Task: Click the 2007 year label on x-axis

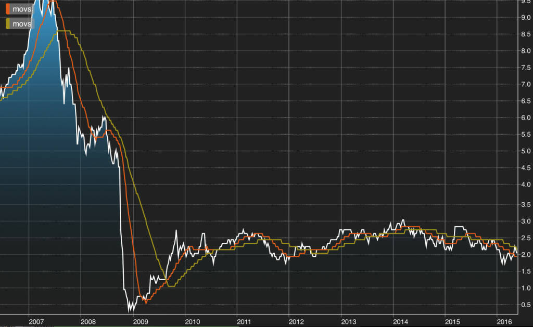Action: coord(36,322)
